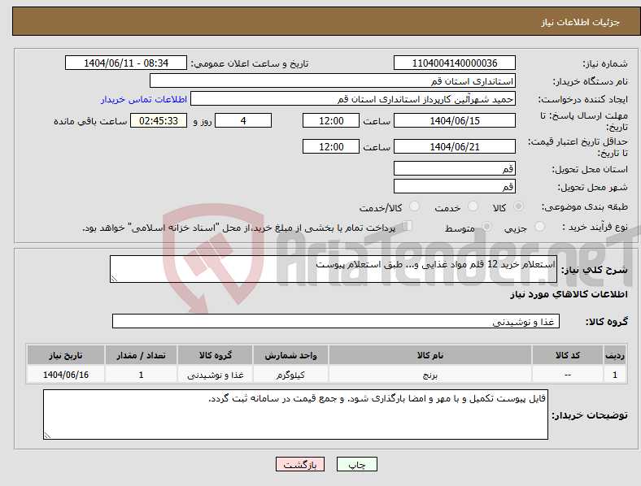Click the بازگشت back button
This screenshot has width=641, height=486.
pyautogui.click(x=300, y=464)
